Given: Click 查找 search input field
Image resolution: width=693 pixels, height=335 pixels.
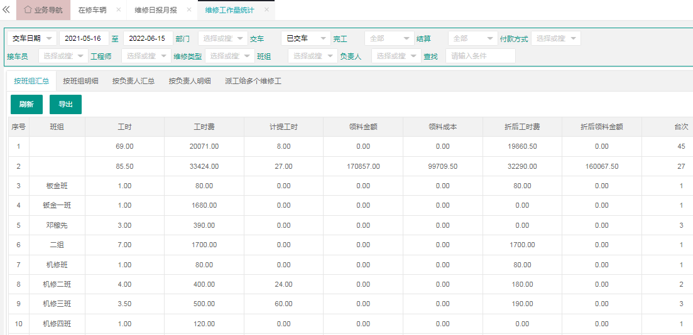Looking at the screenshot, I should click(481, 56).
